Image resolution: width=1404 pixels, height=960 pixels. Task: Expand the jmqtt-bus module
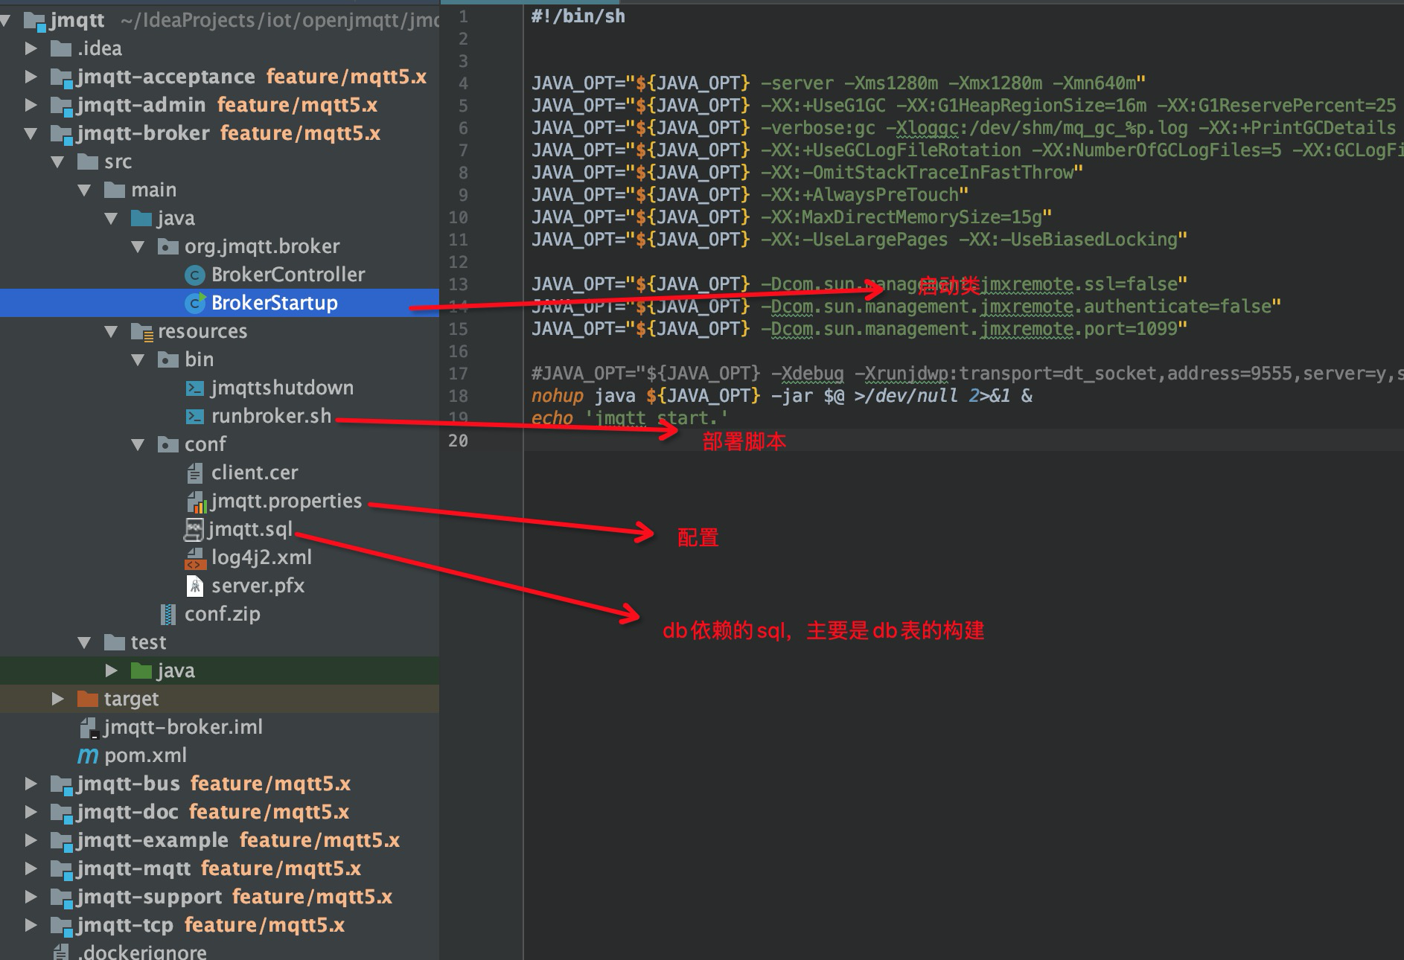click(31, 784)
